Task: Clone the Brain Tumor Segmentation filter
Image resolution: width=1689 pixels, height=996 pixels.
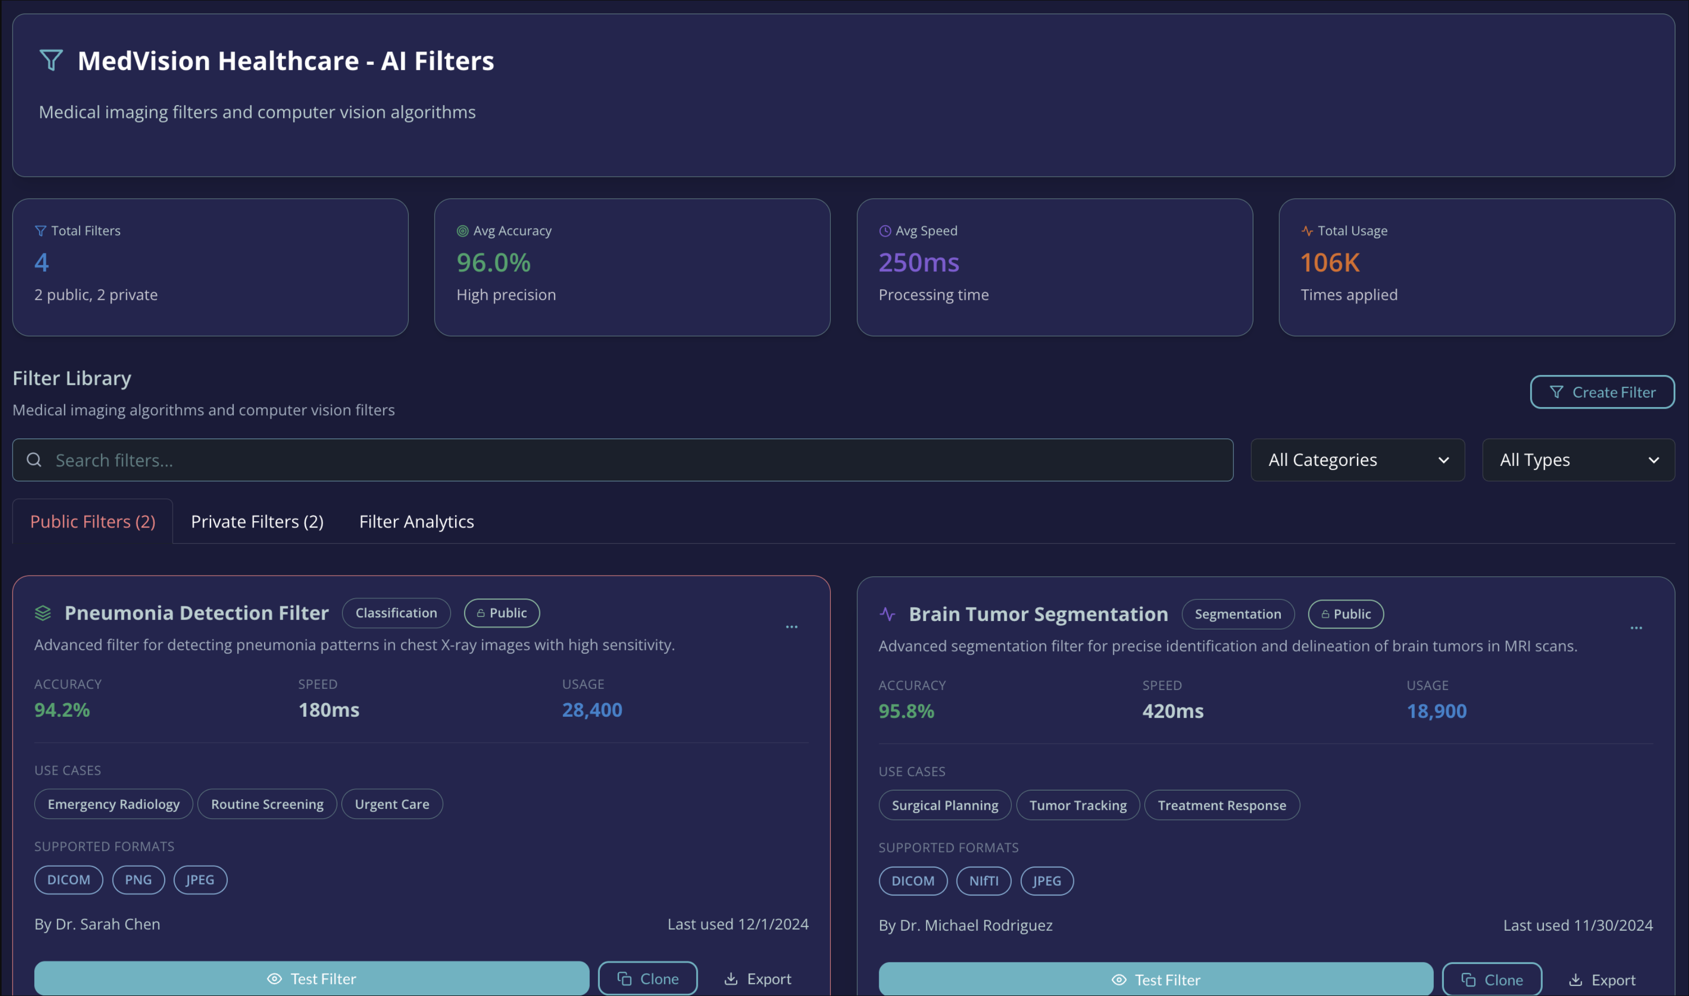Action: (1492, 980)
